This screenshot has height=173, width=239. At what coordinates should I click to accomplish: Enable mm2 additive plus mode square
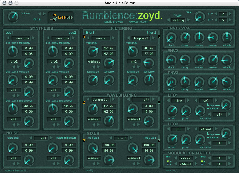coord(202,161)
